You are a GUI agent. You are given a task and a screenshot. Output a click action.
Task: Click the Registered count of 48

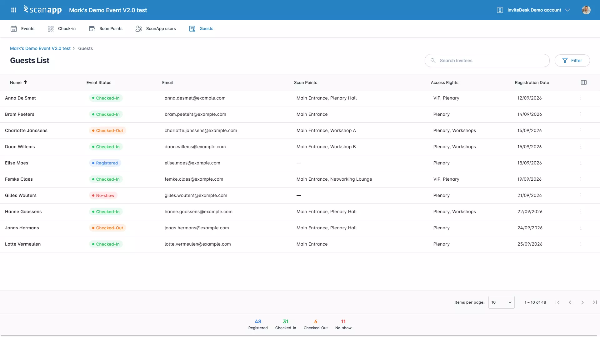[x=258, y=324]
